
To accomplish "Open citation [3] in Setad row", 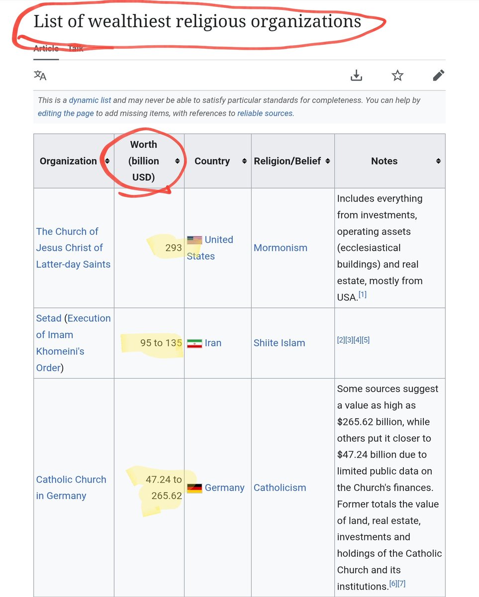I will (349, 340).
